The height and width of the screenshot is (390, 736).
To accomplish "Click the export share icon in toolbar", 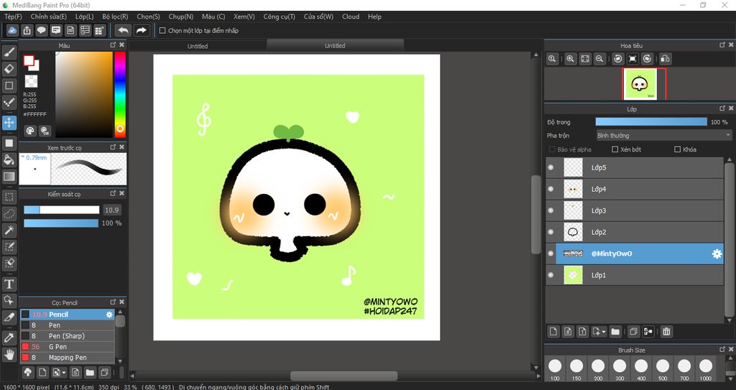I will pyautogui.click(x=27, y=30).
